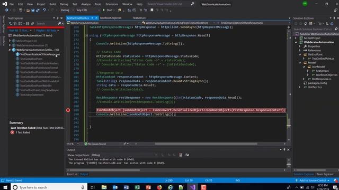This screenshot has width=339, height=190.
Task: Toggle the pin on TestGetEndPoint.cs tab
Action: tap(92, 18)
